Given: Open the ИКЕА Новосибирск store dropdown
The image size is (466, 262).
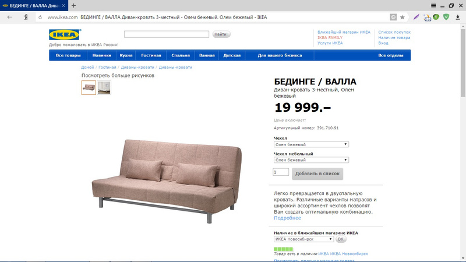Looking at the screenshot, I should coord(303,239).
